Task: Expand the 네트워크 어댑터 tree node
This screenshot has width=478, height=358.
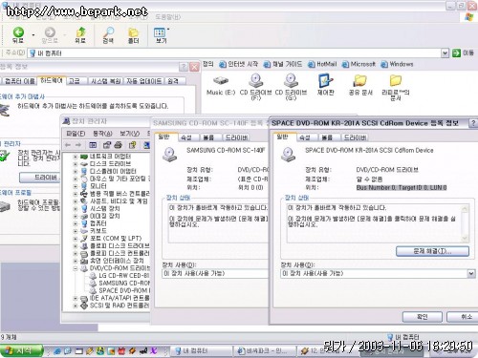Action: tap(76, 157)
